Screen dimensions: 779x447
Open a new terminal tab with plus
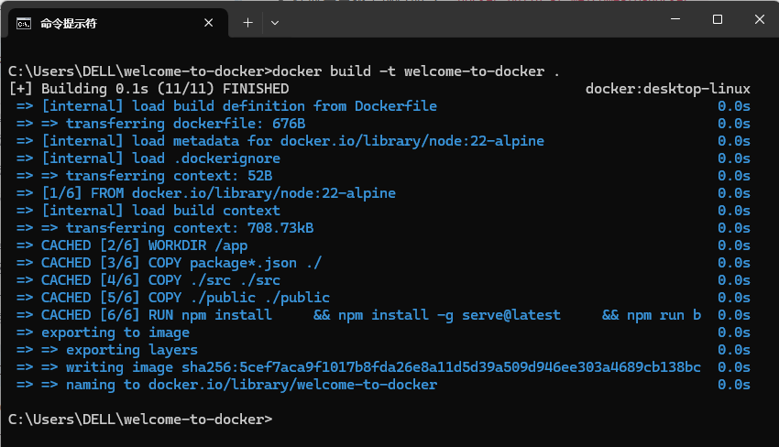pos(248,23)
